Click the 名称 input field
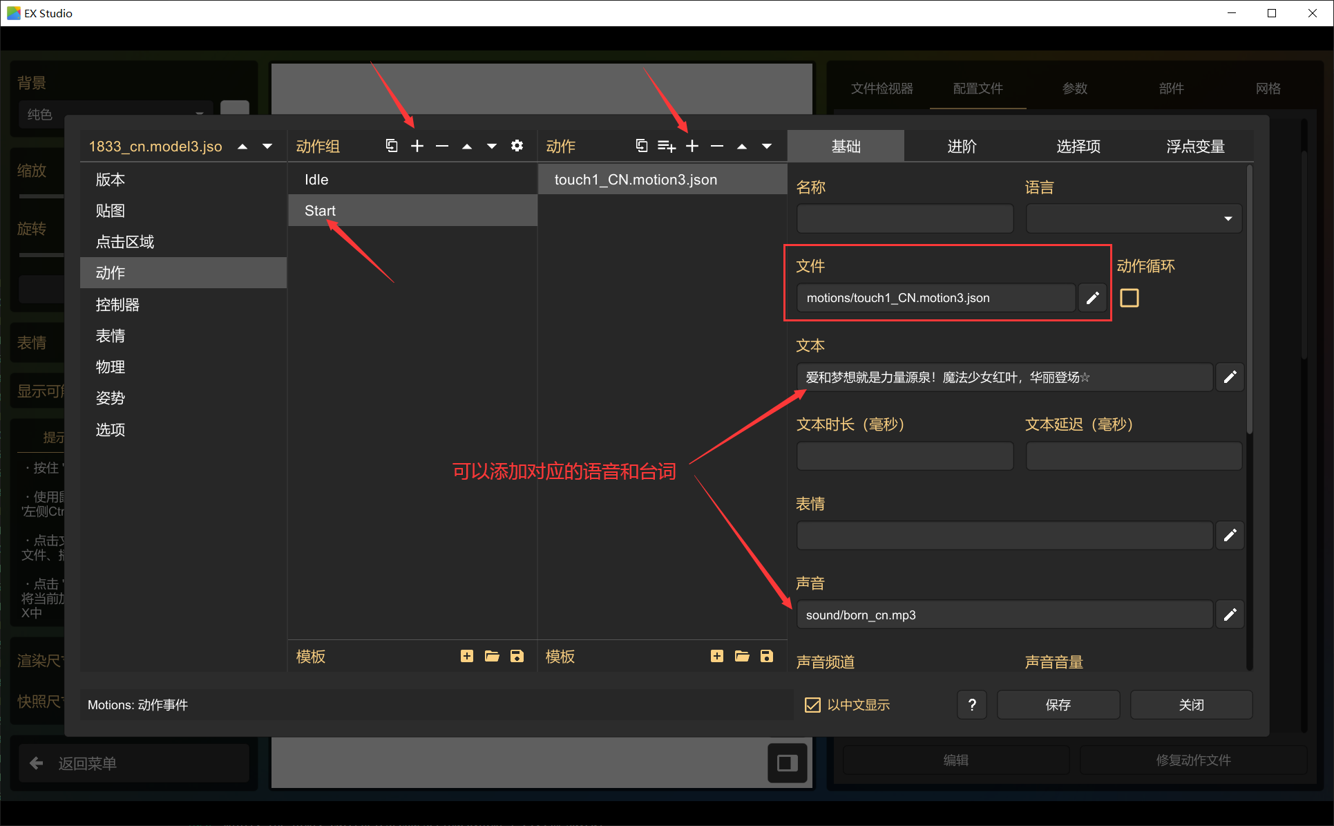The width and height of the screenshot is (1334, 826). 905,218
